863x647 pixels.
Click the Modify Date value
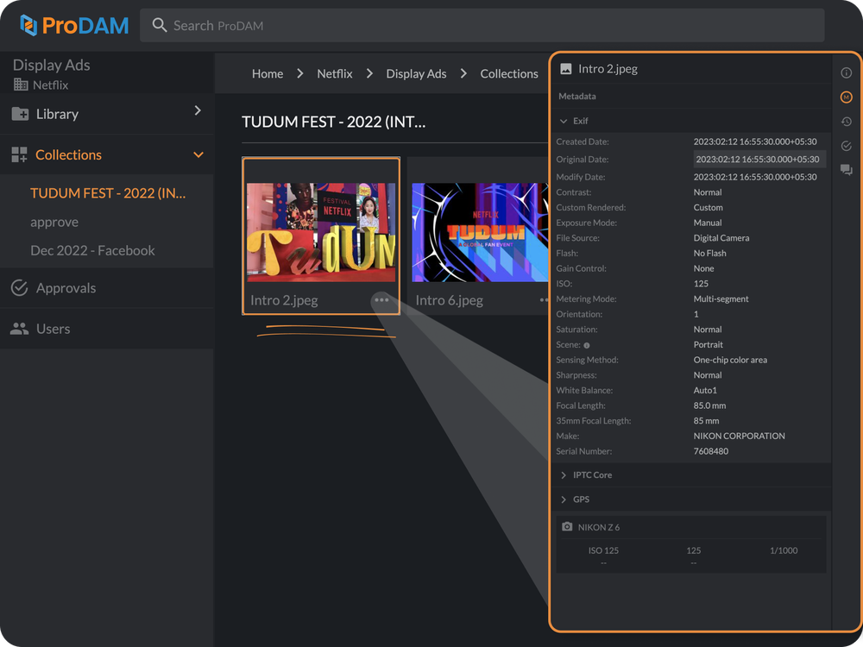[755, 177]
